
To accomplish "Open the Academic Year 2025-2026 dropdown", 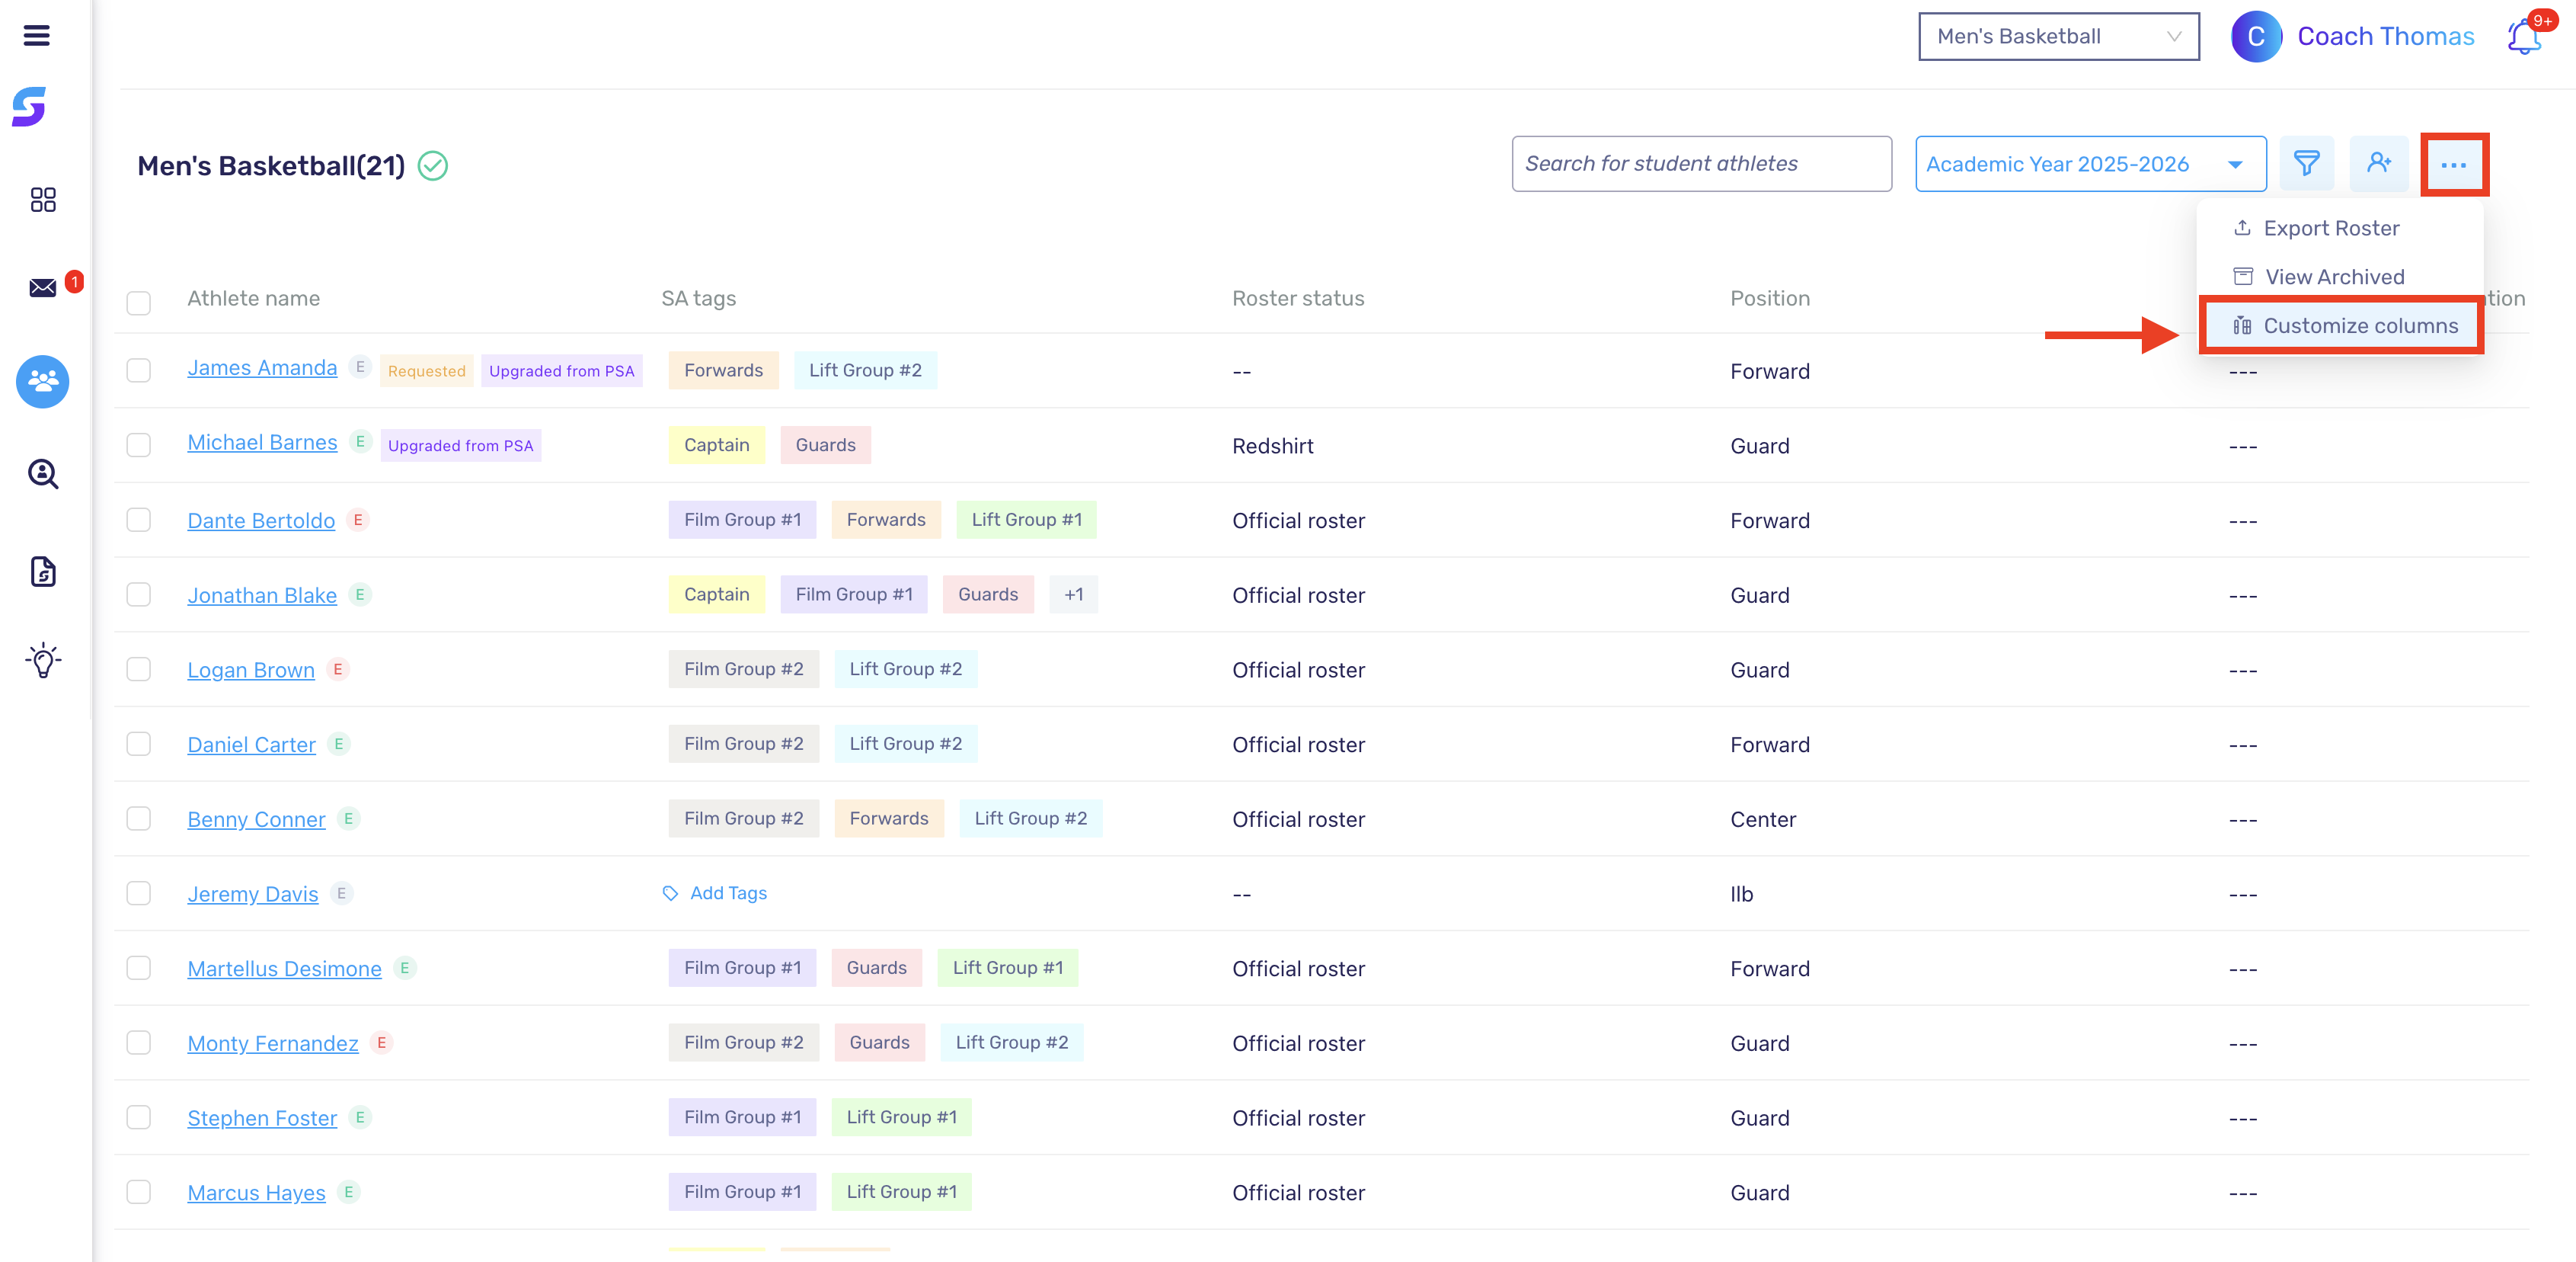I will (x=2090, y=164).
